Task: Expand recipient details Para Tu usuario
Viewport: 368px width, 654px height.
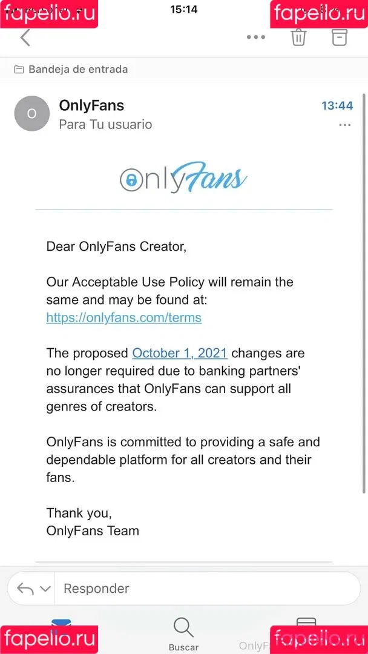Action: coord(105,124)
